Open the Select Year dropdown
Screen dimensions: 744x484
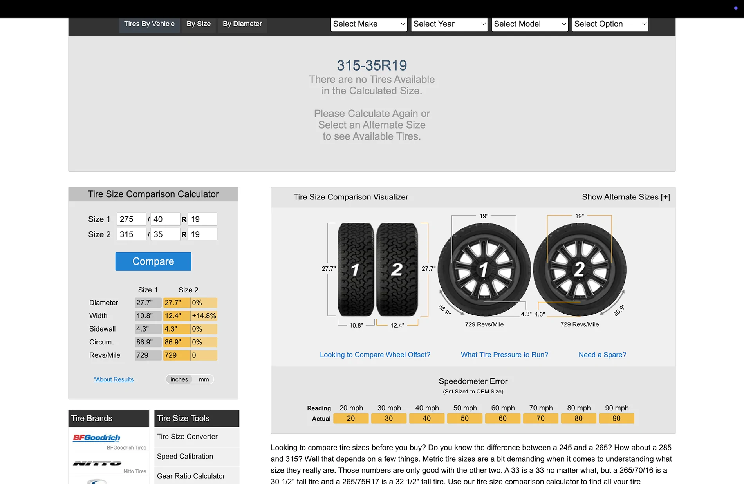449,24
